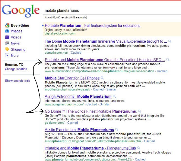Open Go-Dome worlds Finest Portable Planetariums result
The height and width of the screenshot is (161, 181).
point(91,111)
